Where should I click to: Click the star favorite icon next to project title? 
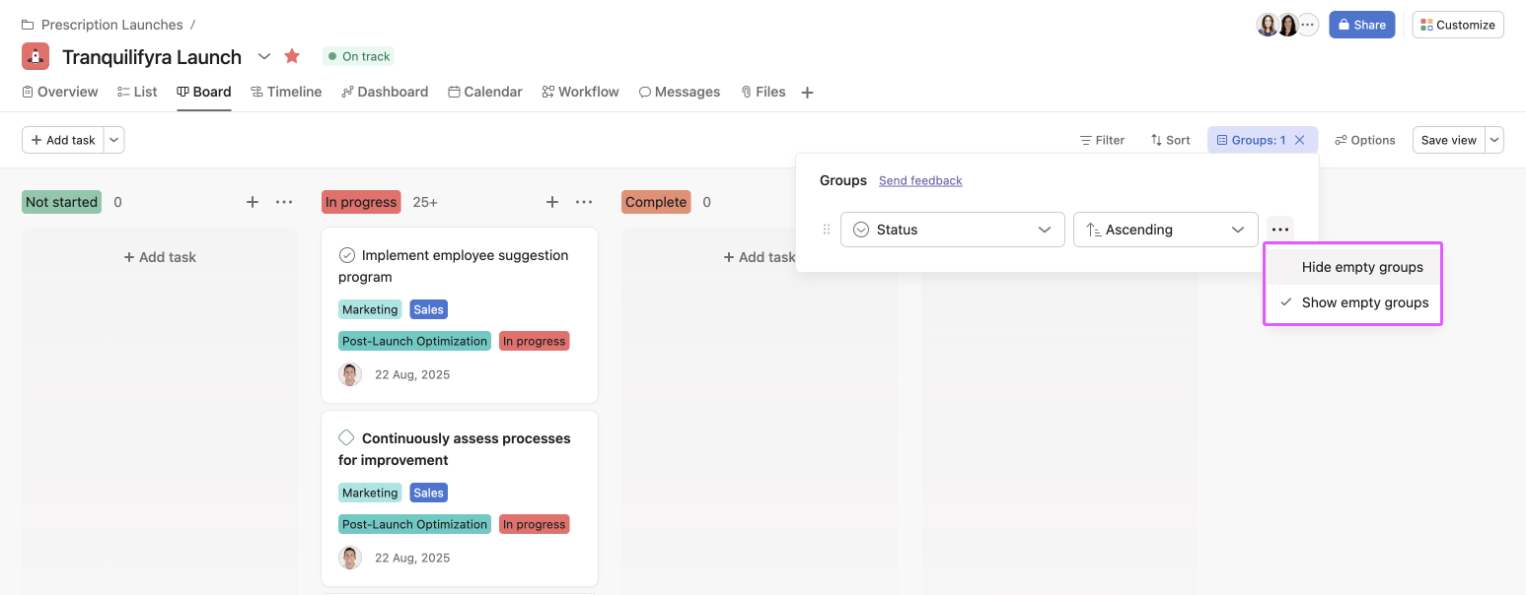(x=292, y=56)
